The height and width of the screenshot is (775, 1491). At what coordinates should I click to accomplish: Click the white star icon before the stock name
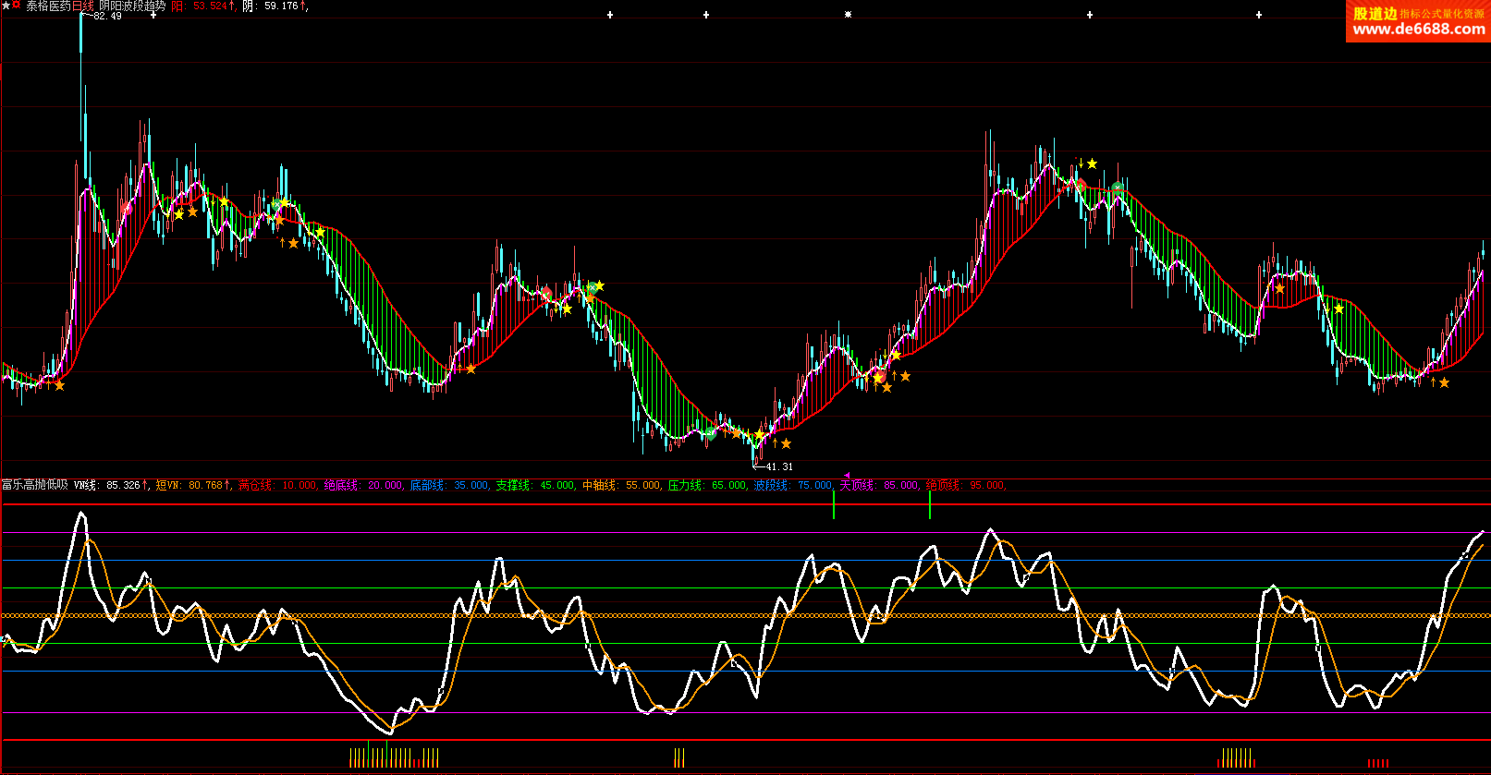tap(6, 6)
